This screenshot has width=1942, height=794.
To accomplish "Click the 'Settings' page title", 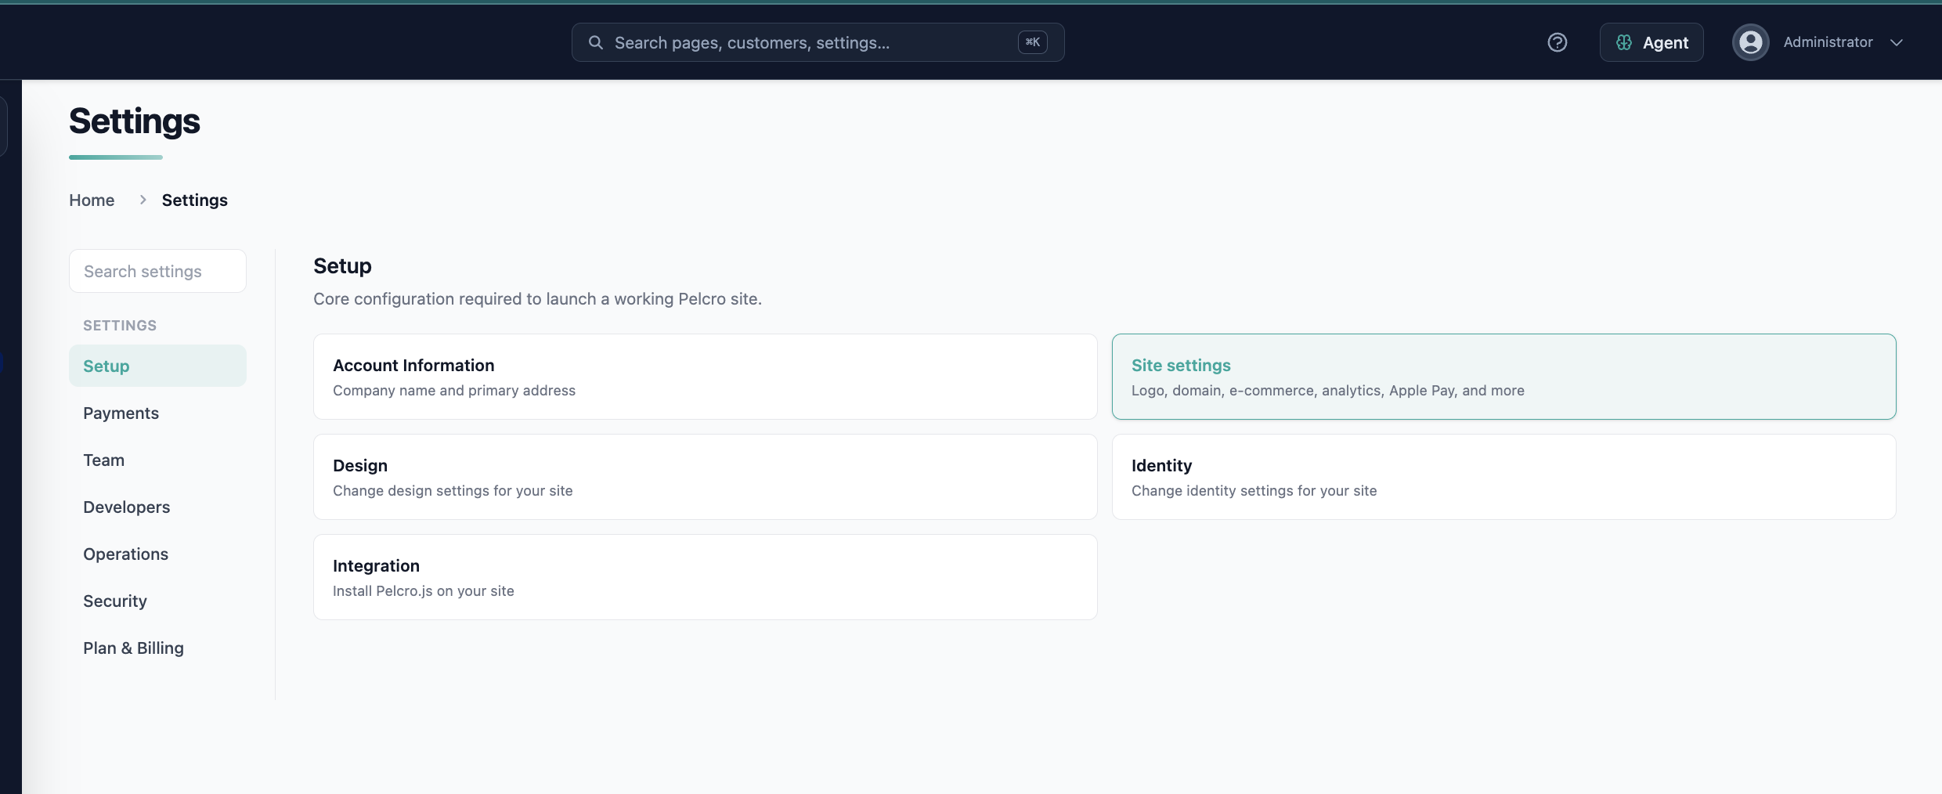I will (135, 121).
